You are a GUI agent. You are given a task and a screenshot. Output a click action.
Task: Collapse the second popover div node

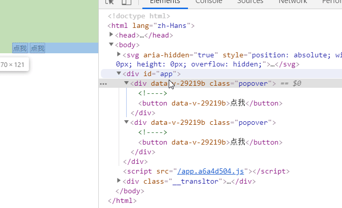click(127, 122)
